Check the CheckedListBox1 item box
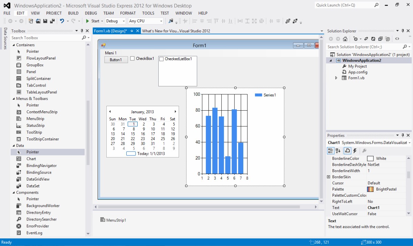 tap(161, 59)
